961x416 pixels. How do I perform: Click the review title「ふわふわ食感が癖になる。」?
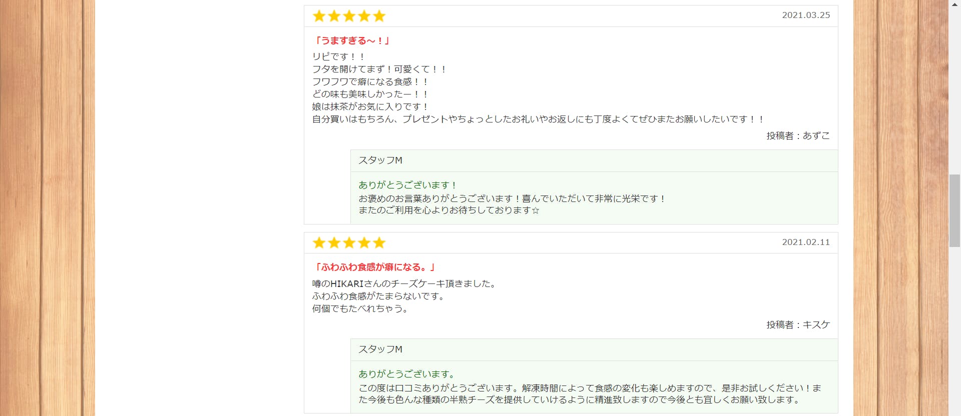pyautogui.click(x=374, y=267)
